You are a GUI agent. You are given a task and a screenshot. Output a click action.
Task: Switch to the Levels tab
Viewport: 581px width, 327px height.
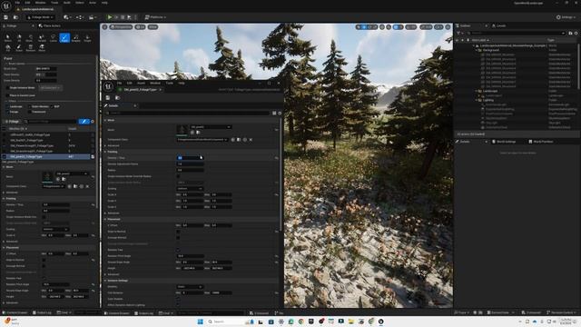499,26
